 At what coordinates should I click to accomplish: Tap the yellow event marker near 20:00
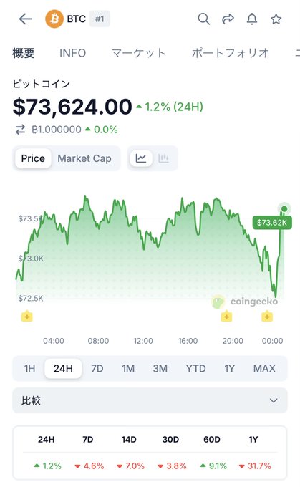(x=226, y=317)
